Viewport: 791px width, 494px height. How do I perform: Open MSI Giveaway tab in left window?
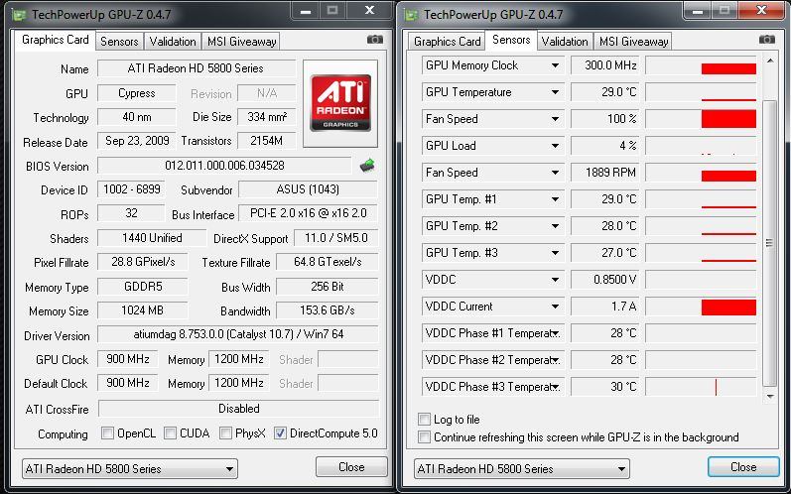tap(241, 42)
